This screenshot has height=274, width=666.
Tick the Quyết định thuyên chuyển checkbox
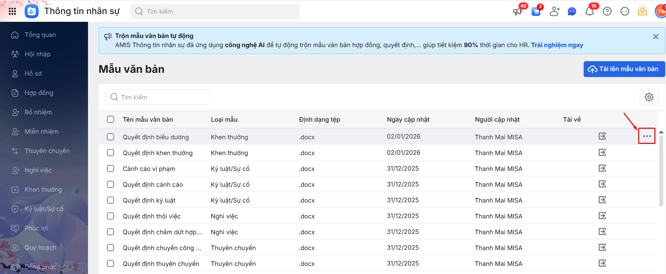[111, 263]
